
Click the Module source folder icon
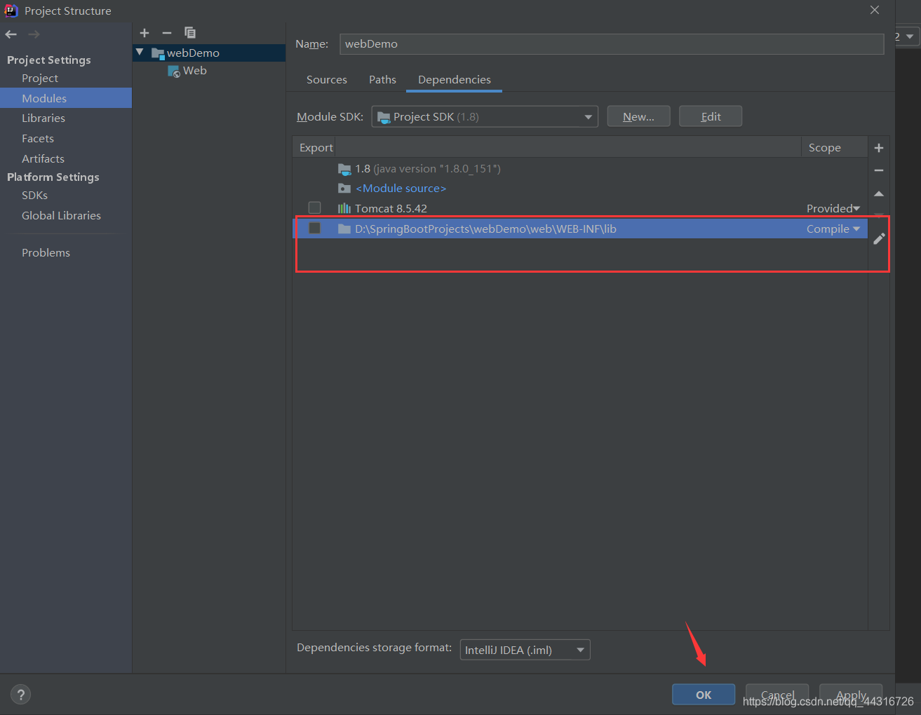tap(344, 189)
